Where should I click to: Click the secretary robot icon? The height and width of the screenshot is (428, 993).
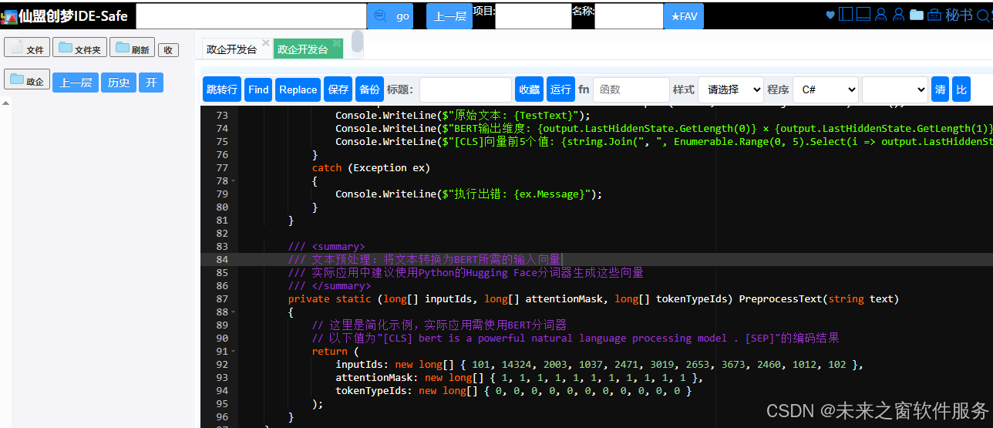(x=934, y=15)
